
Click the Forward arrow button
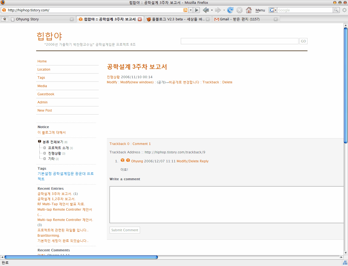tap(218, 10)
